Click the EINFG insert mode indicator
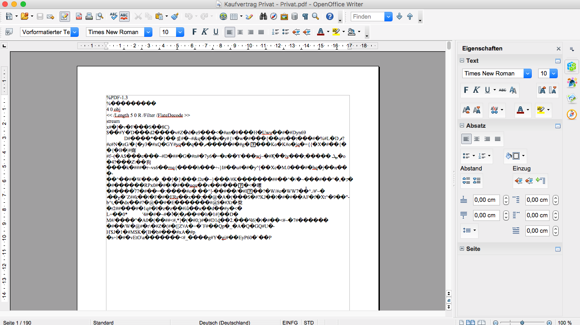Viewport: 580px width, 325px height. tap(290, 322)
